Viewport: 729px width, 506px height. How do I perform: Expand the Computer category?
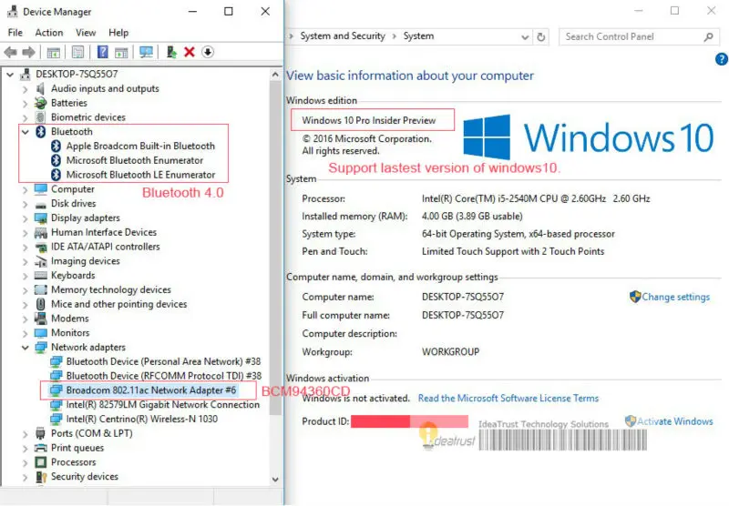26,189
